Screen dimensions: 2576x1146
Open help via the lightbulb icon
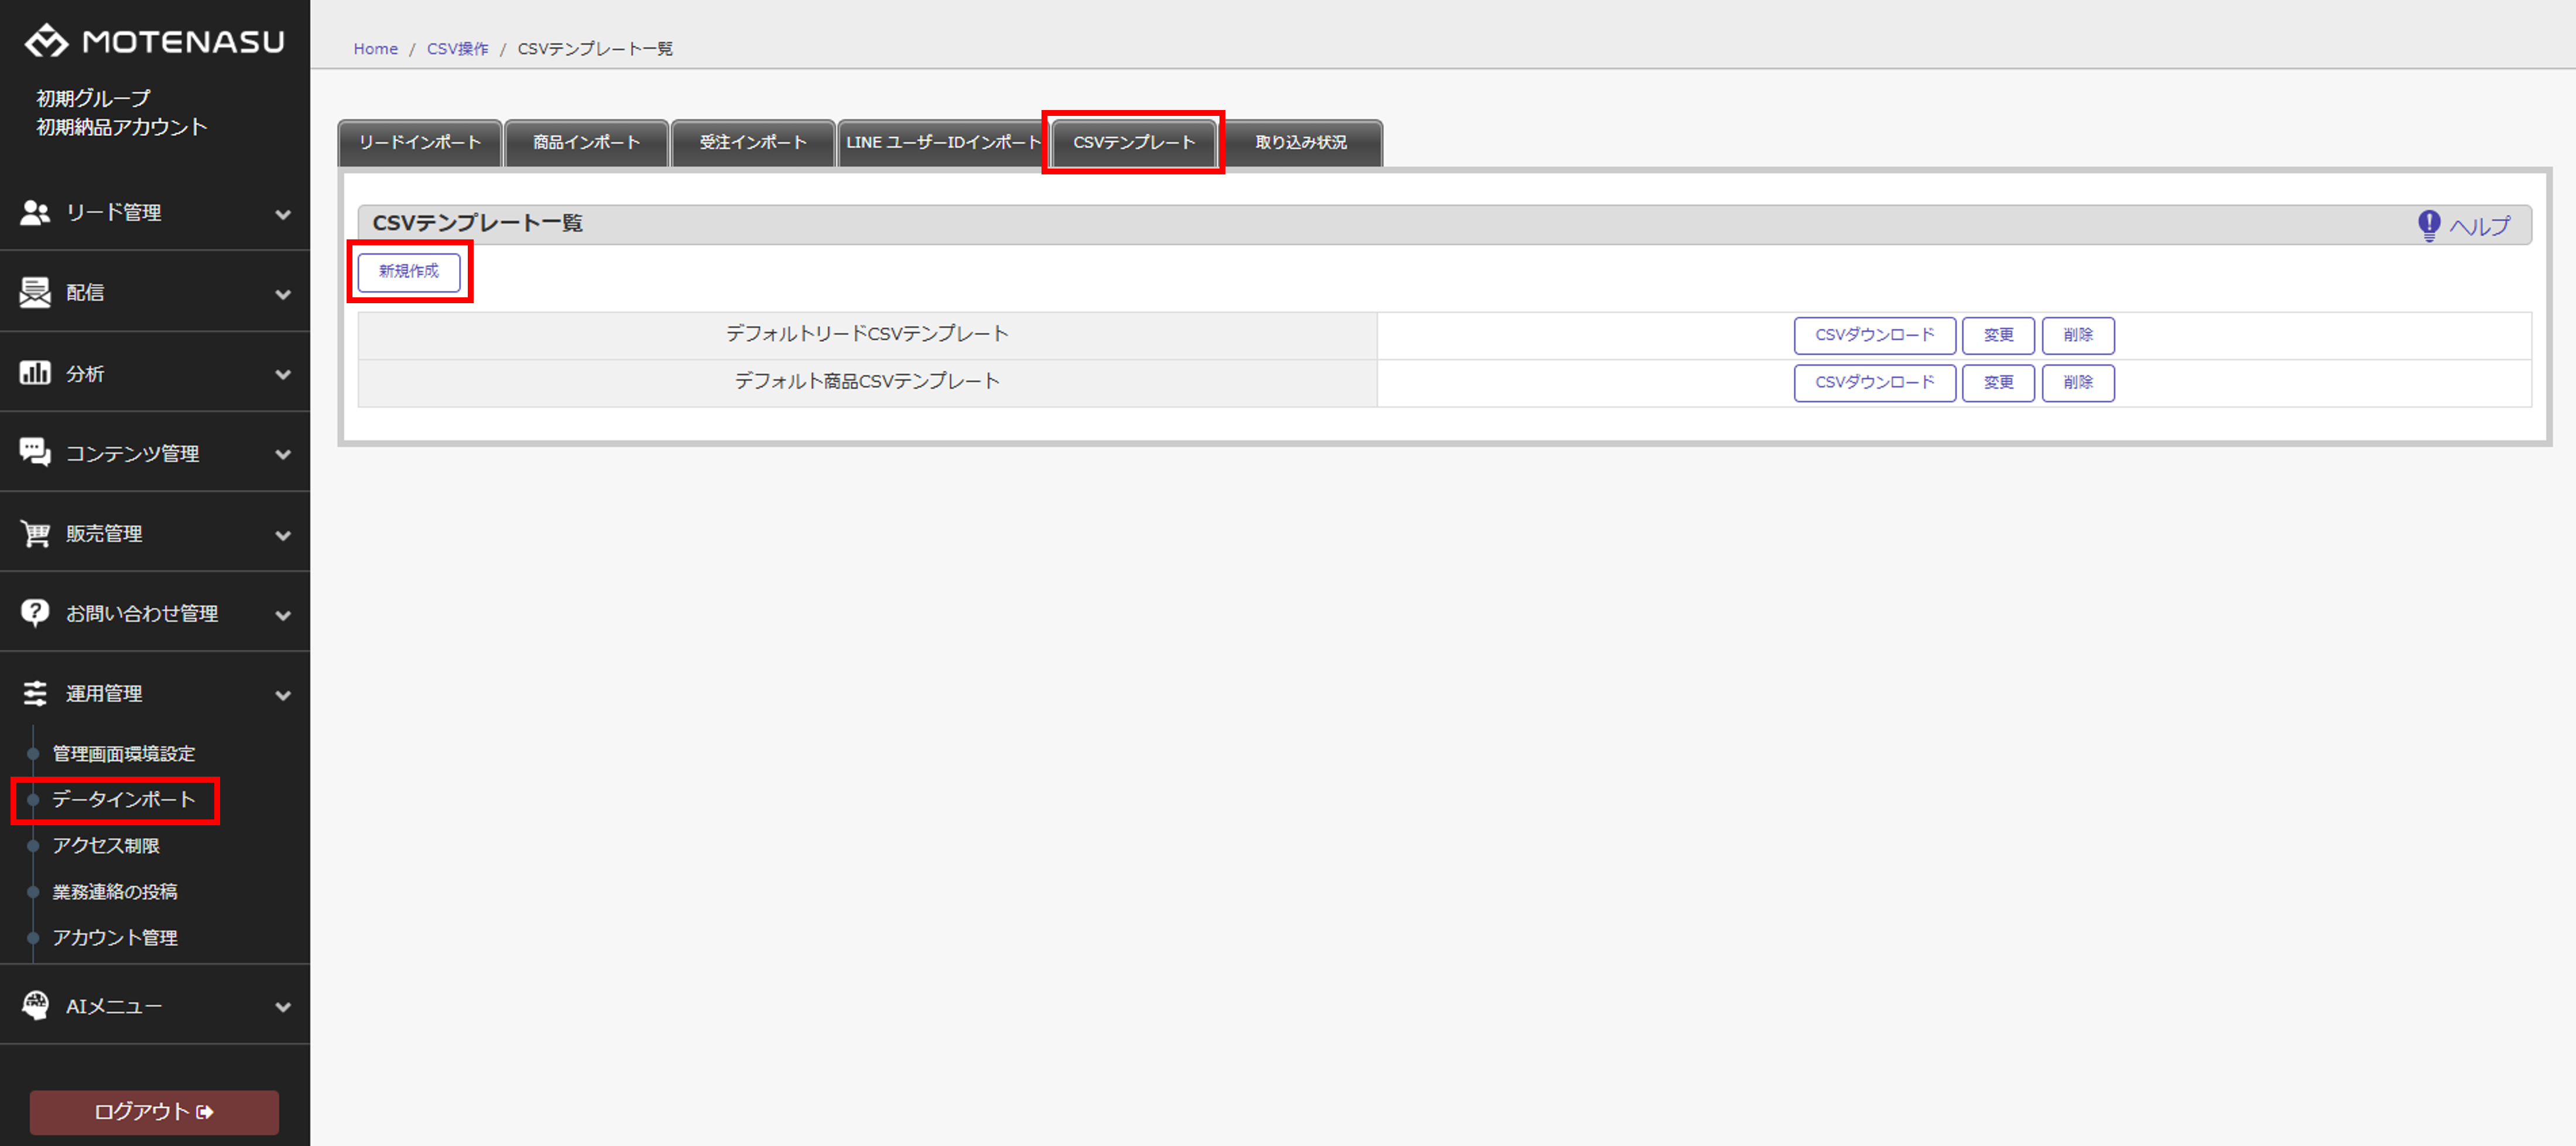click(2428, 225)
